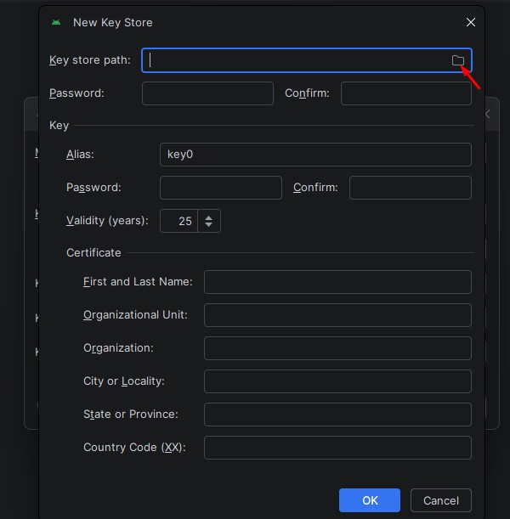
Task: Select the Country Code (XX) field
Action: pos(337,448)
